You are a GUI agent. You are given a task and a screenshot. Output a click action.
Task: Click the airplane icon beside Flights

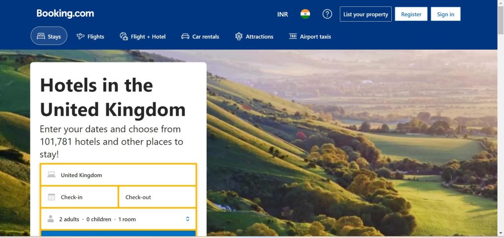(80, 36)
